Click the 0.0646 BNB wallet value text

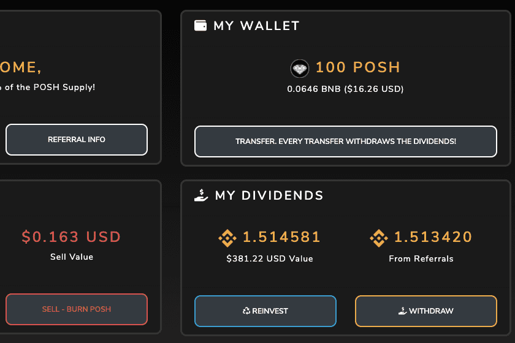[x=345, y=89]
